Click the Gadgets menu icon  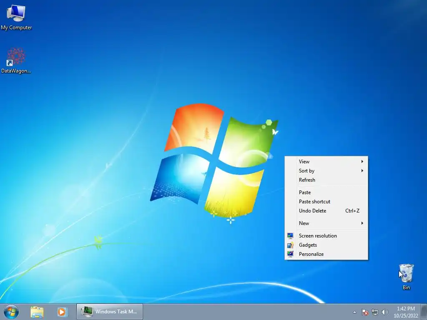[x=290, y=245]
